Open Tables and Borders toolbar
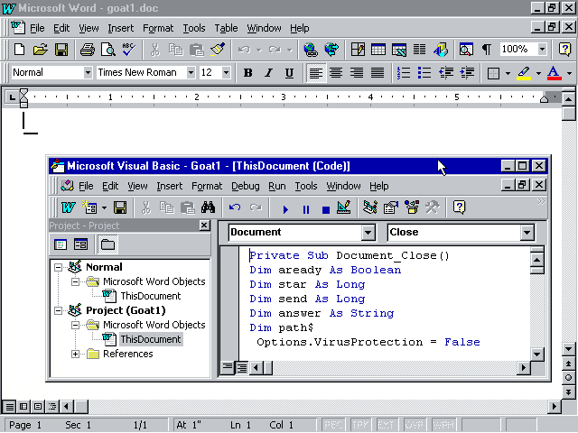The width and height of the screenshot is (578, 433). pos(358,50)
